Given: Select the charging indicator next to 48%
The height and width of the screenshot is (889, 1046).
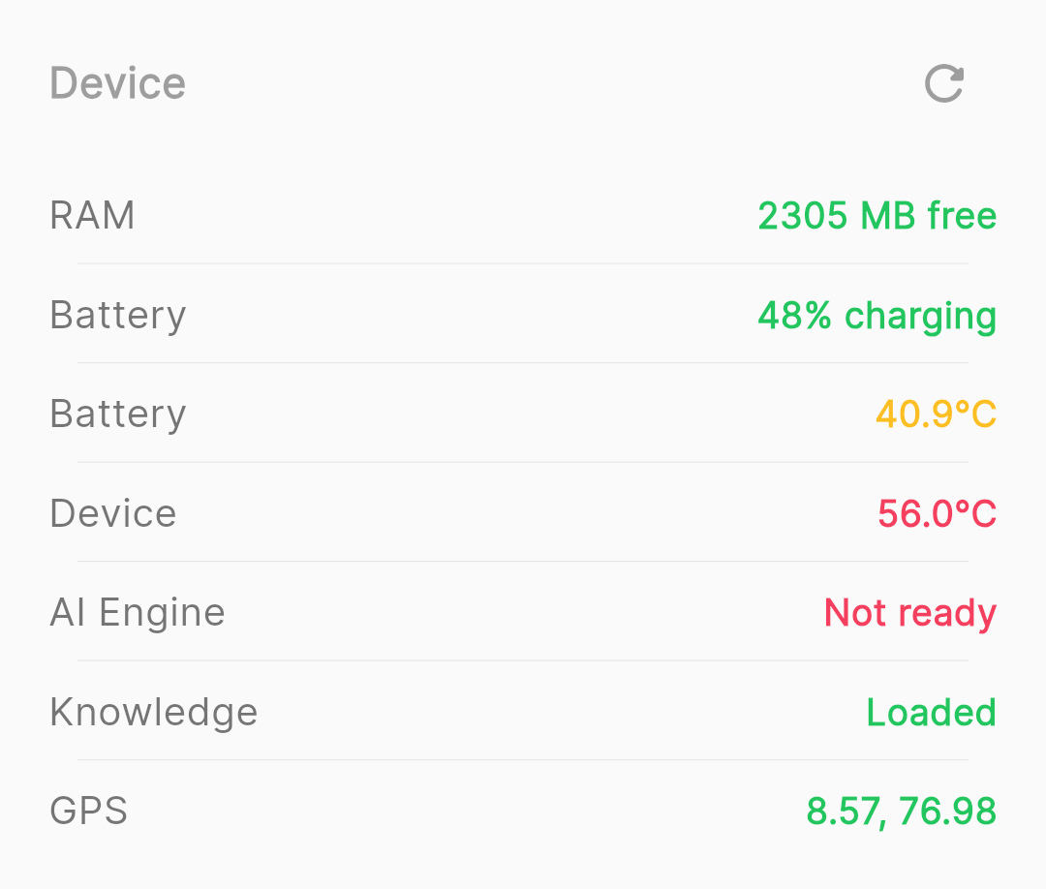Looking at the screenshot, I should (x=919, y=315).
